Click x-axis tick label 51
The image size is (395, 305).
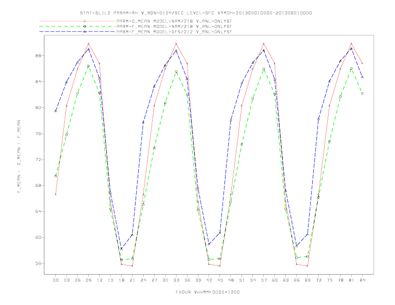coord(242,280)
